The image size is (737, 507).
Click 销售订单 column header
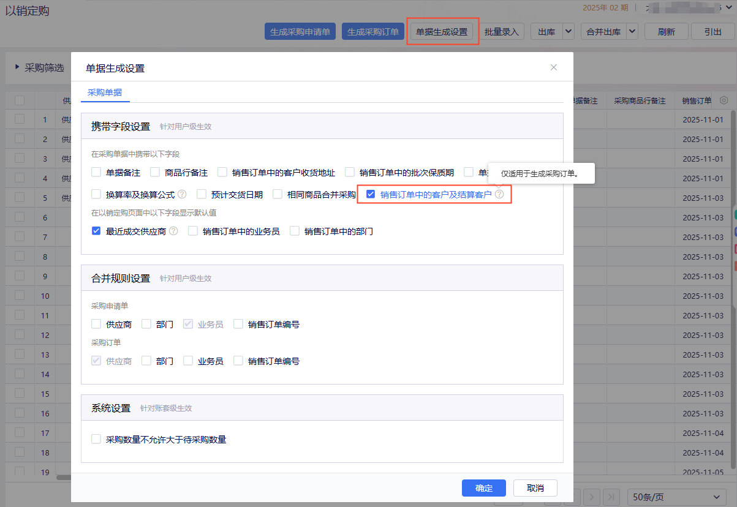(x=697, y=101)
